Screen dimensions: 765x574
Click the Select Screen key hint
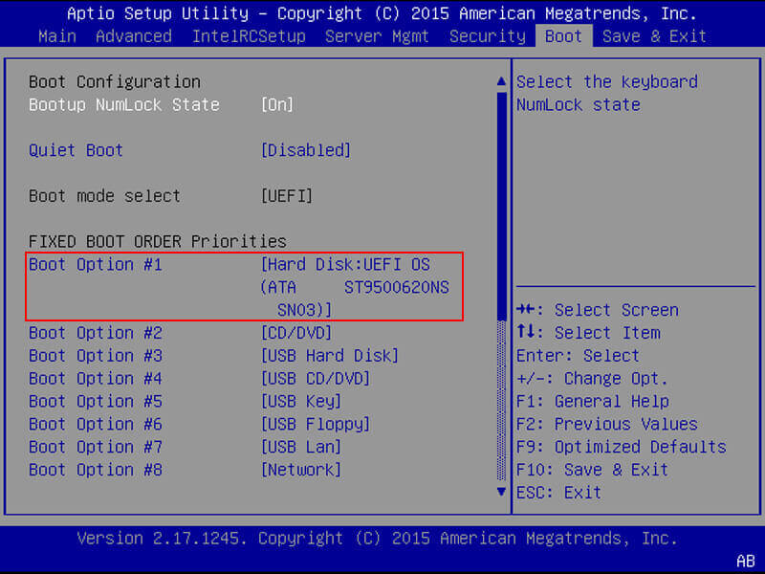597,310
